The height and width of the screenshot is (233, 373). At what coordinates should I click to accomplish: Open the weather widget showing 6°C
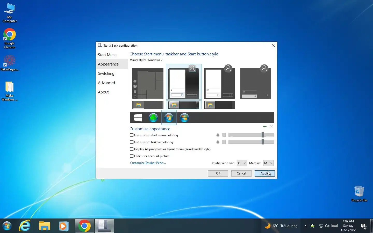click(281, 226)
